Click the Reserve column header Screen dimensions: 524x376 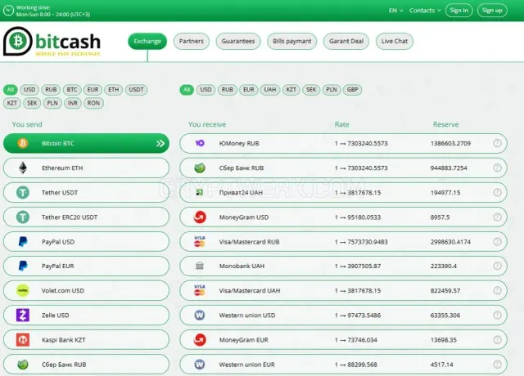445,124
